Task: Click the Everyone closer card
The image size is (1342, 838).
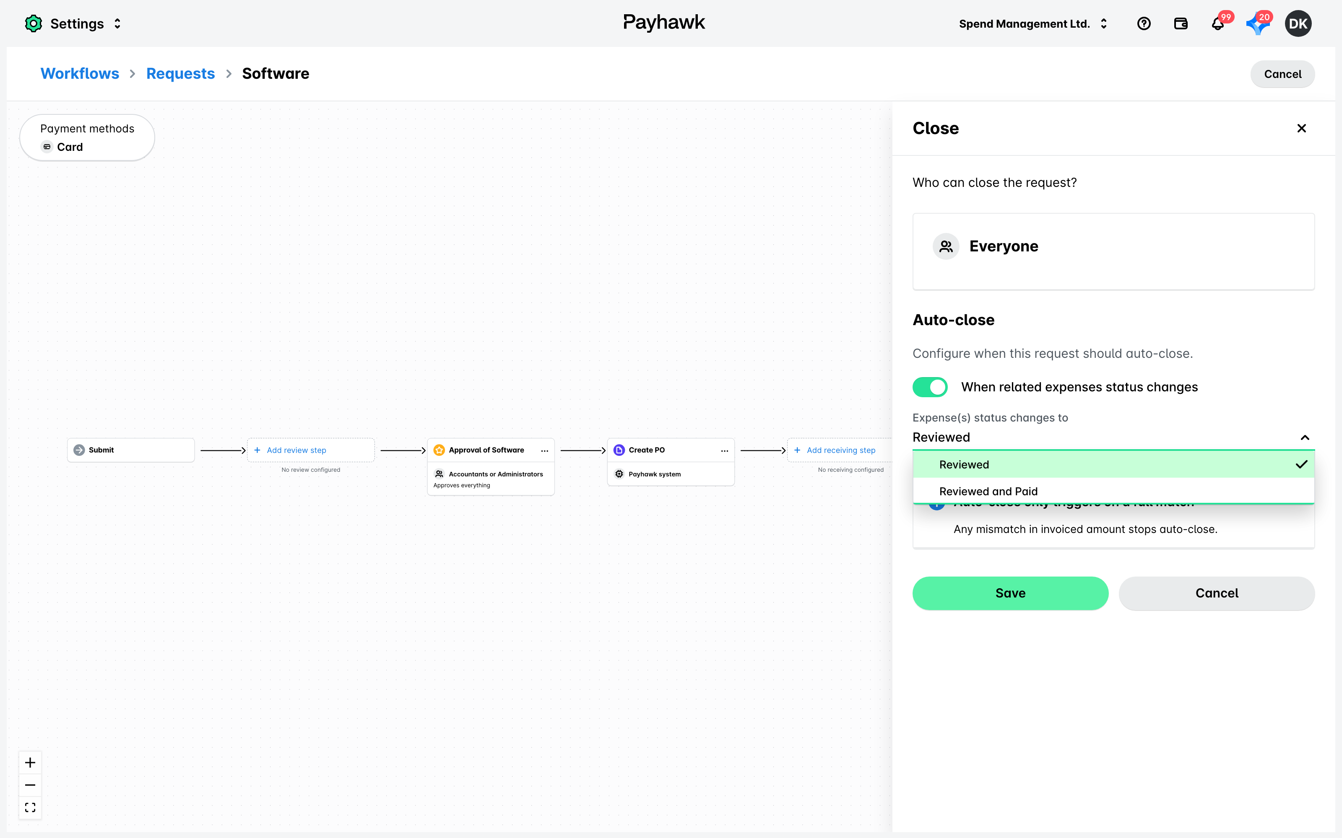Action: click(x=1113, y=251)
